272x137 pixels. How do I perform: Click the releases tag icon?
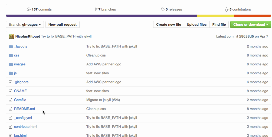coord(163,9)
